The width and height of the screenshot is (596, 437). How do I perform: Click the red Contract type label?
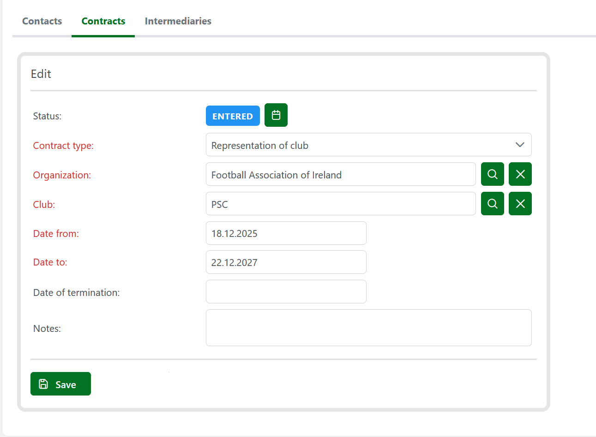point(63,146)
